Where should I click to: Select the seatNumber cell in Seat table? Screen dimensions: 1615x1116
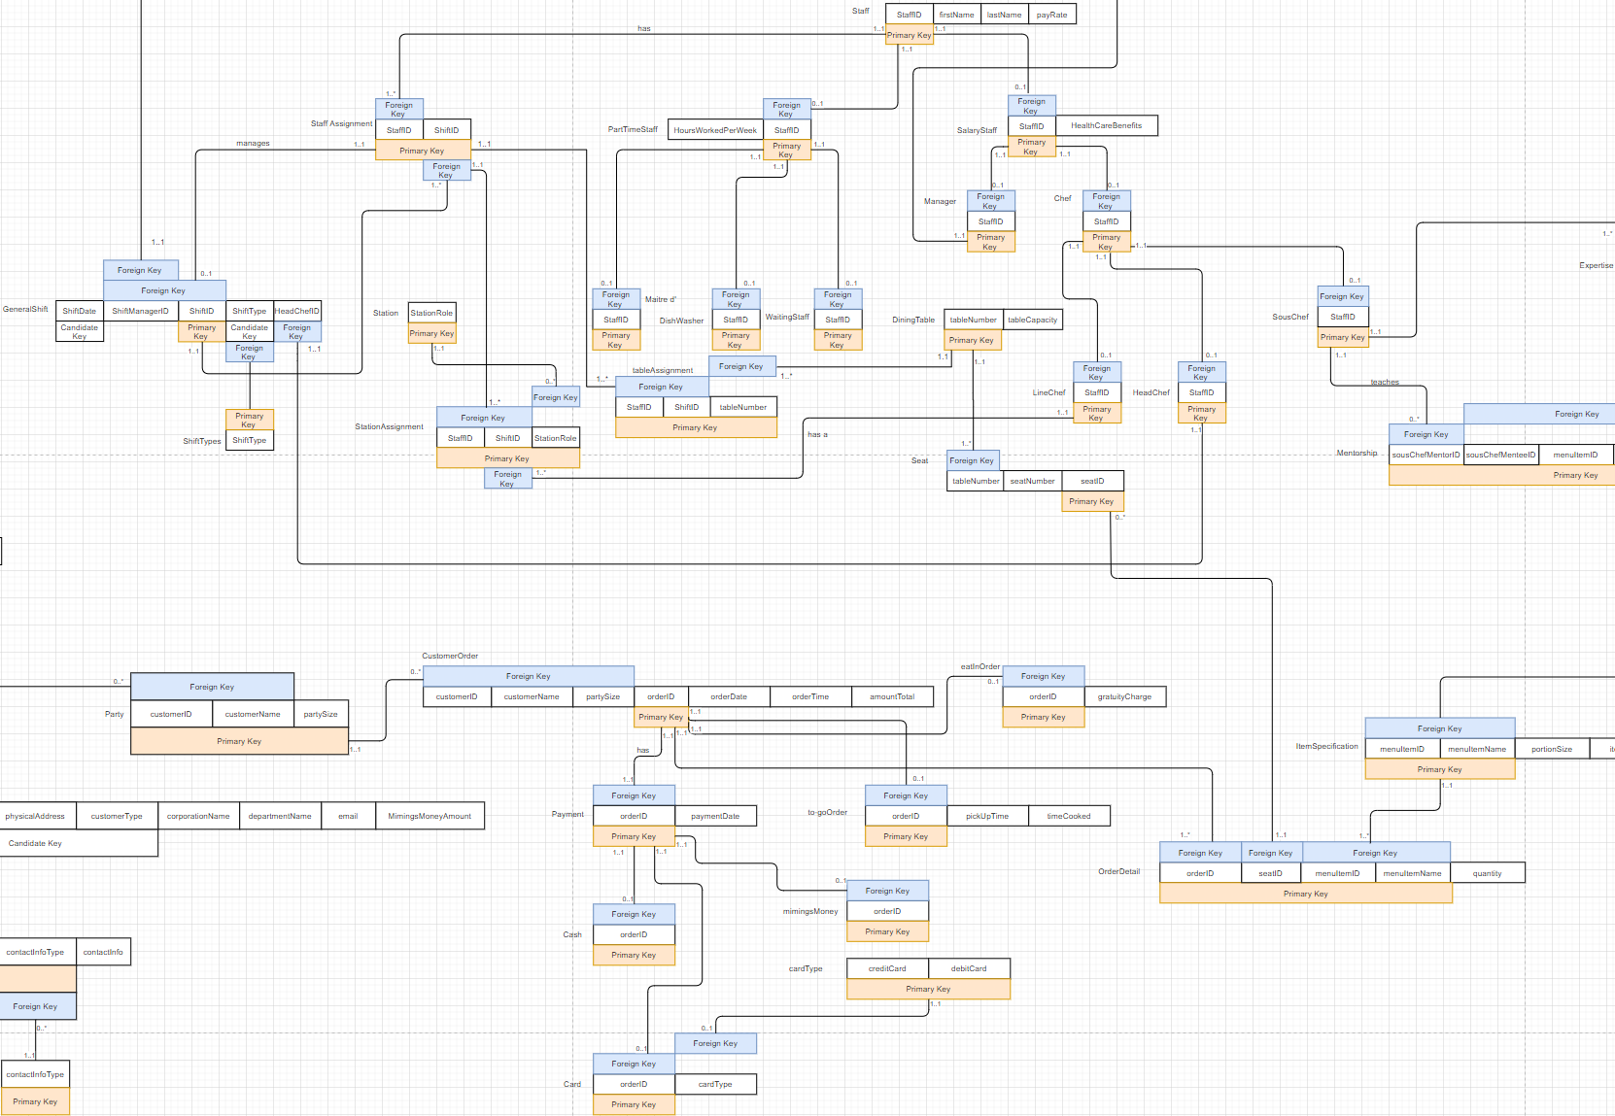1032,481
